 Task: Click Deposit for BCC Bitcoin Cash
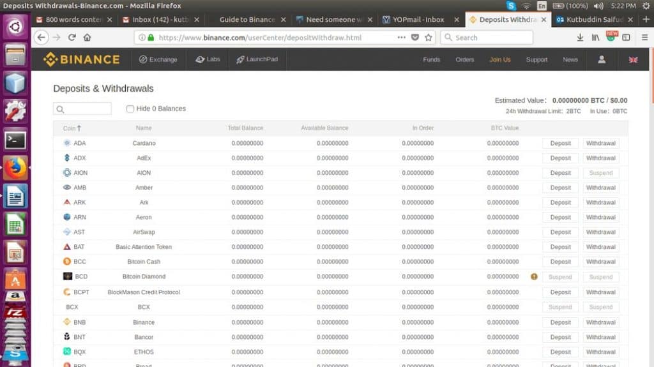pos(560,262)
